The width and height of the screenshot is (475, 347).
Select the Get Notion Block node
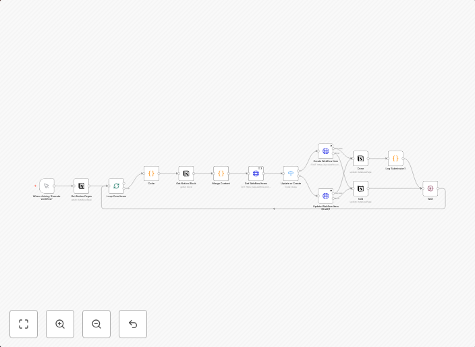click(186, 173)
